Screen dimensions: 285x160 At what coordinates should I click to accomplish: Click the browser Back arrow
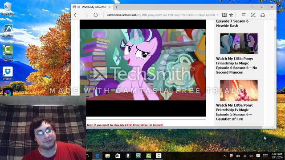pyautogui.click(x=76, y=15)
